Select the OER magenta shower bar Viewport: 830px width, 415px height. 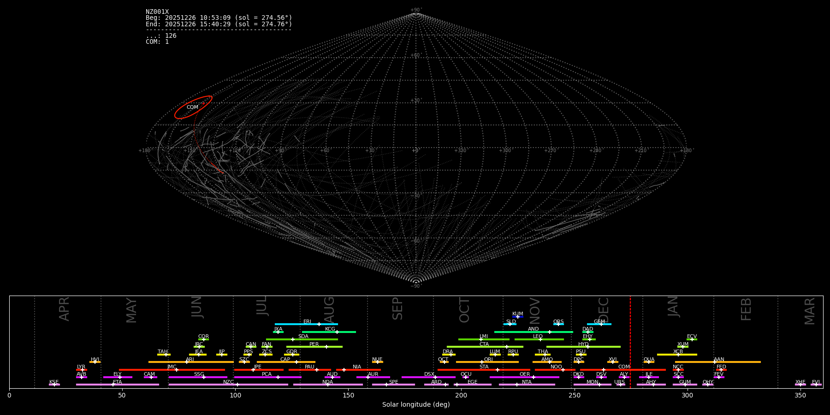(x=524, y=377)
